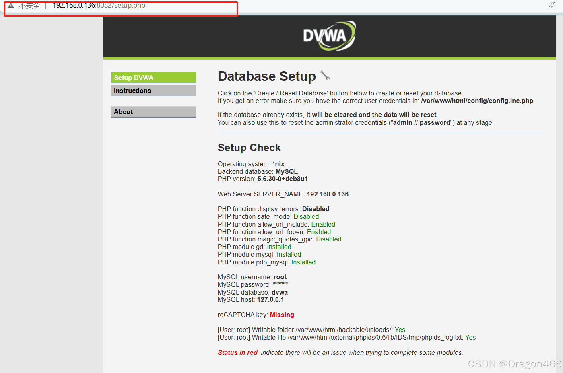
Task: Click the admin // password credentials text
Action: (x=422, y=122)
